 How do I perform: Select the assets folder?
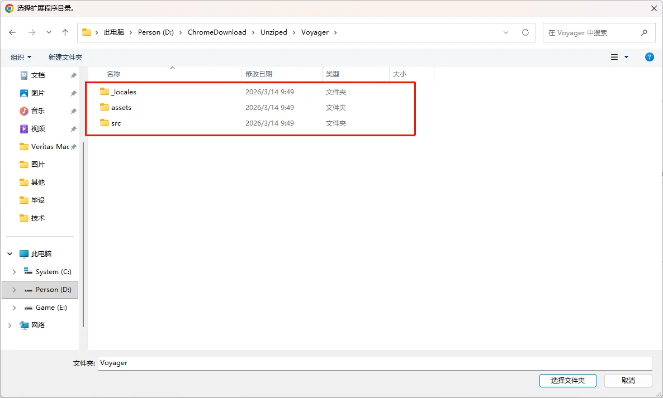point(121,107)
